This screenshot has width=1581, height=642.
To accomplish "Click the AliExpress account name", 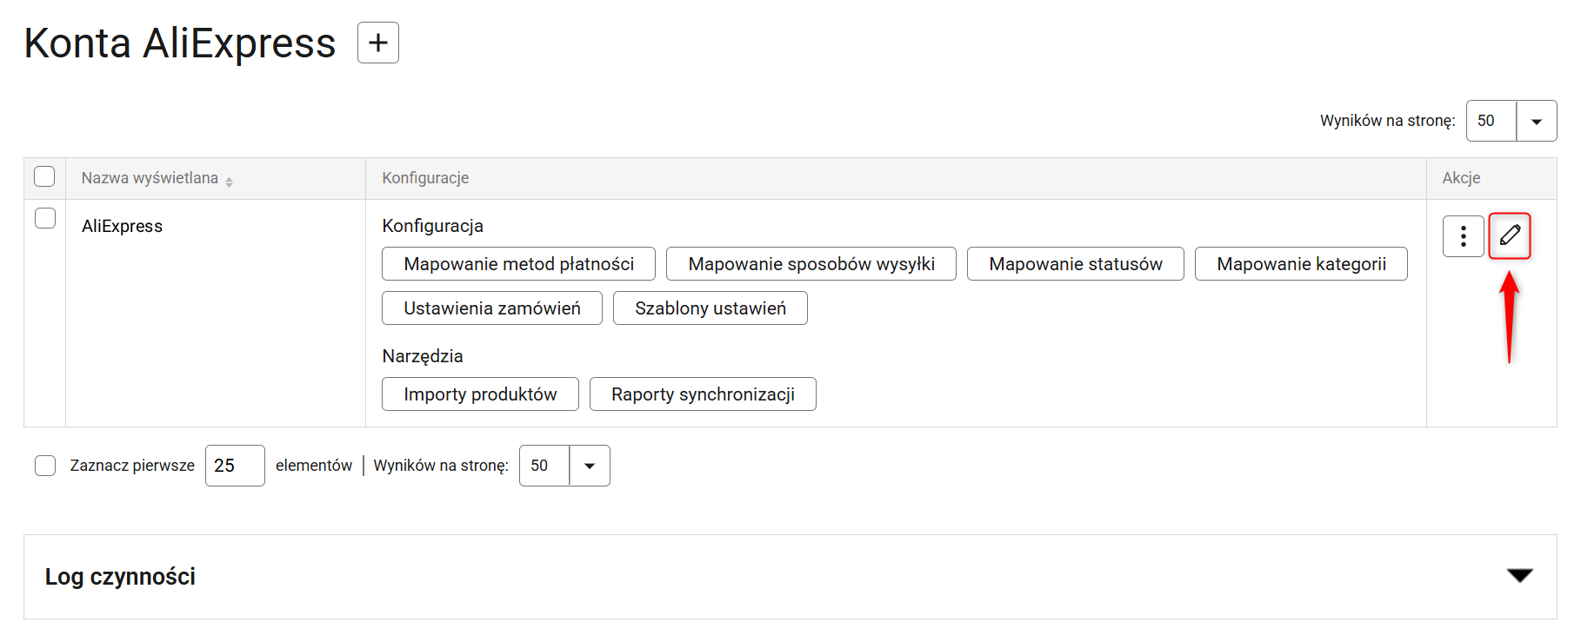I will tap(122, 226).
